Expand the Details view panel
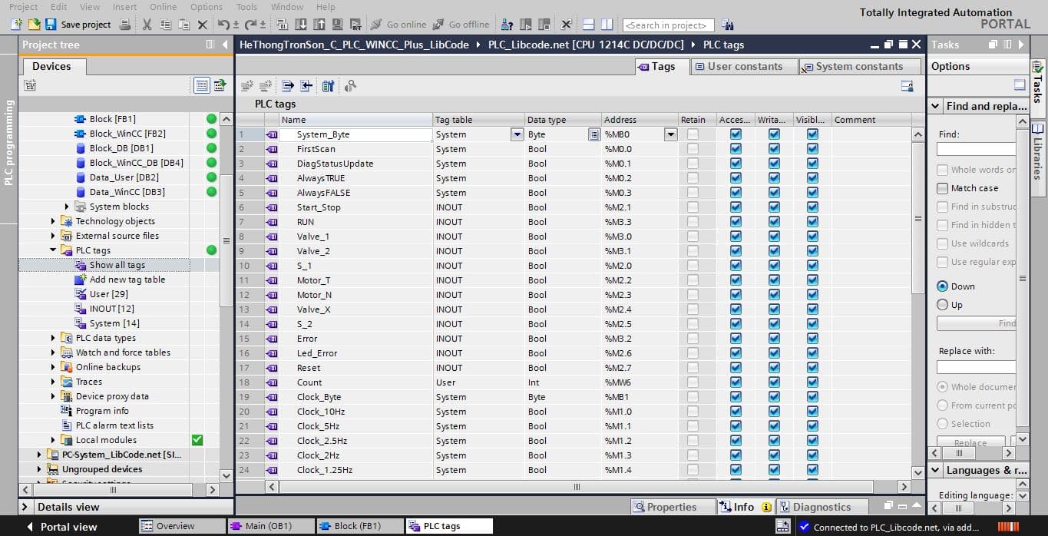The width and height of the screenshot is (1048, 536). (x=25, y=507)
